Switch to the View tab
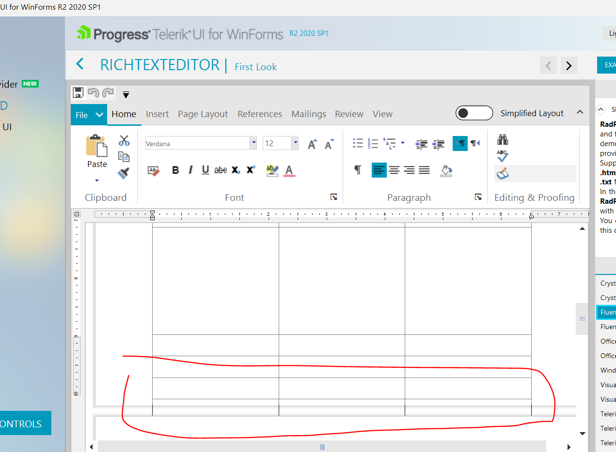Viewport: 616px width, 452px height. (x=382, y=114)
